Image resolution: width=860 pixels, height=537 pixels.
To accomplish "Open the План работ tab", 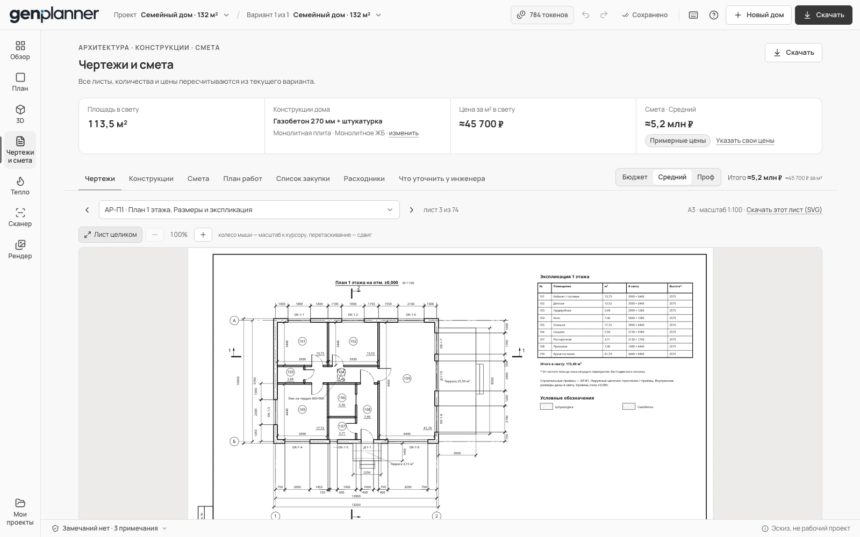I will coord(242,179).
